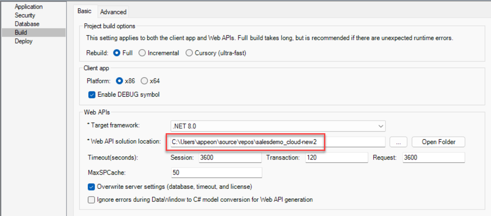
Task: Open the Deploy settings section
Action: coord(23,41)
